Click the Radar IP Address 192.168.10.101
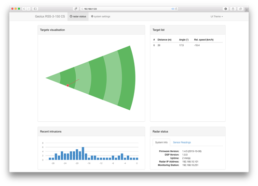258x186 pixels. tap(190, 161)
